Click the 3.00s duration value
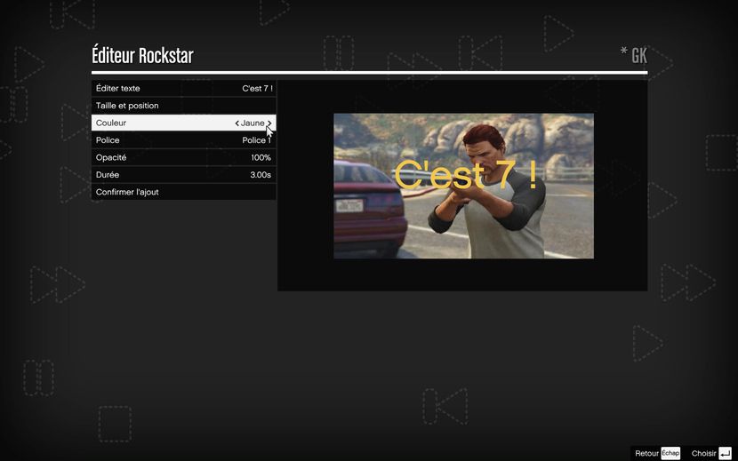The image size is (738, 461). (x=261, y=175)
